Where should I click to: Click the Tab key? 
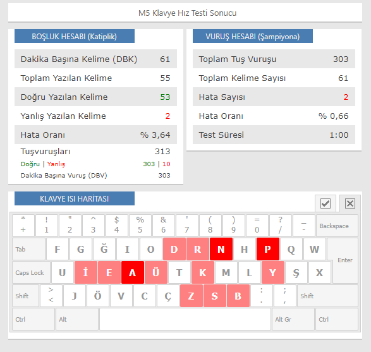(x=28, y=249)
